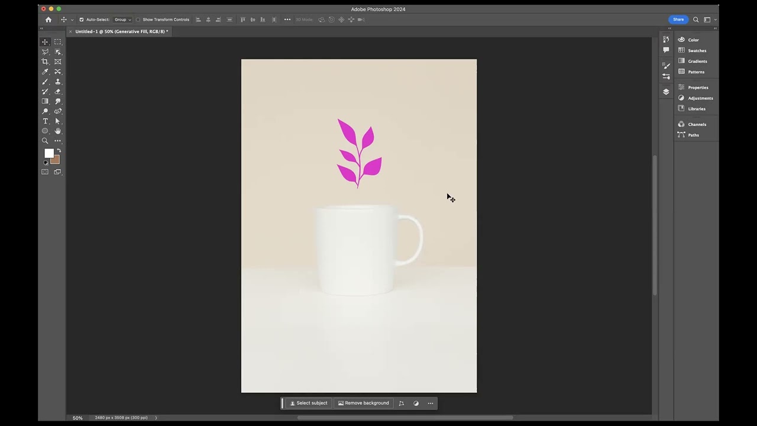Select the Path Selection tool

57,121
